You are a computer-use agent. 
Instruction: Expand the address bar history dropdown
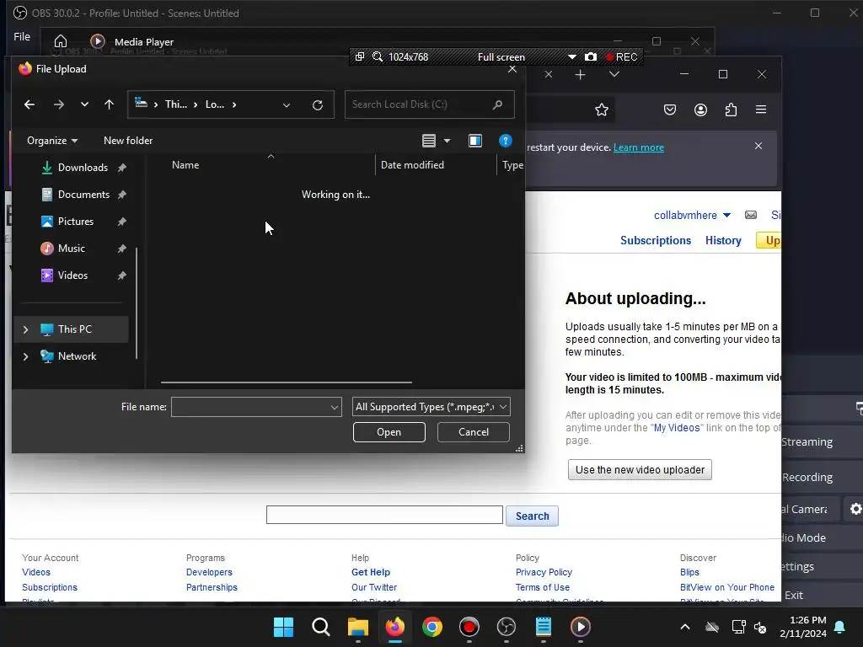click(287, 105)
